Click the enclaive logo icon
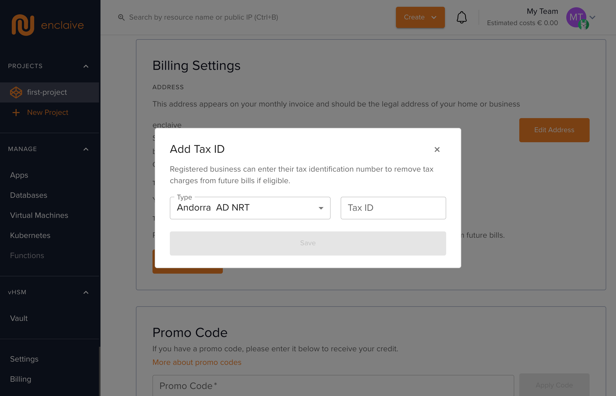Image resolution: width=616 pixels, height=396 pixels. (23, 25)
